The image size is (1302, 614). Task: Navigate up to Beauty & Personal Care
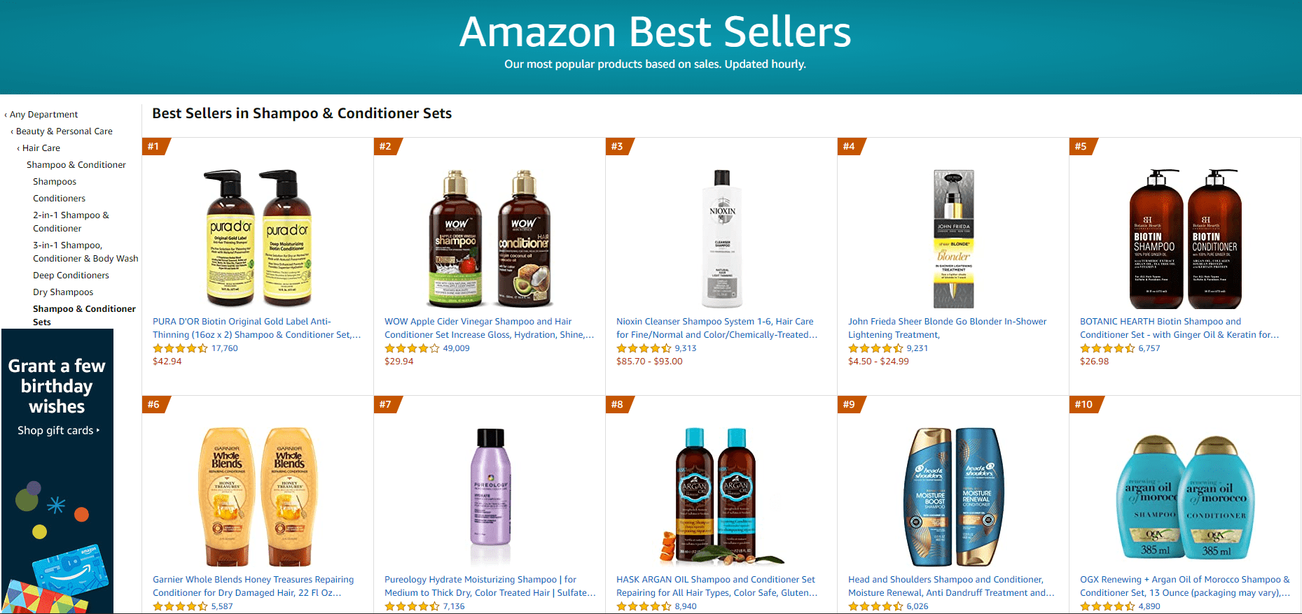pos(64,131)
